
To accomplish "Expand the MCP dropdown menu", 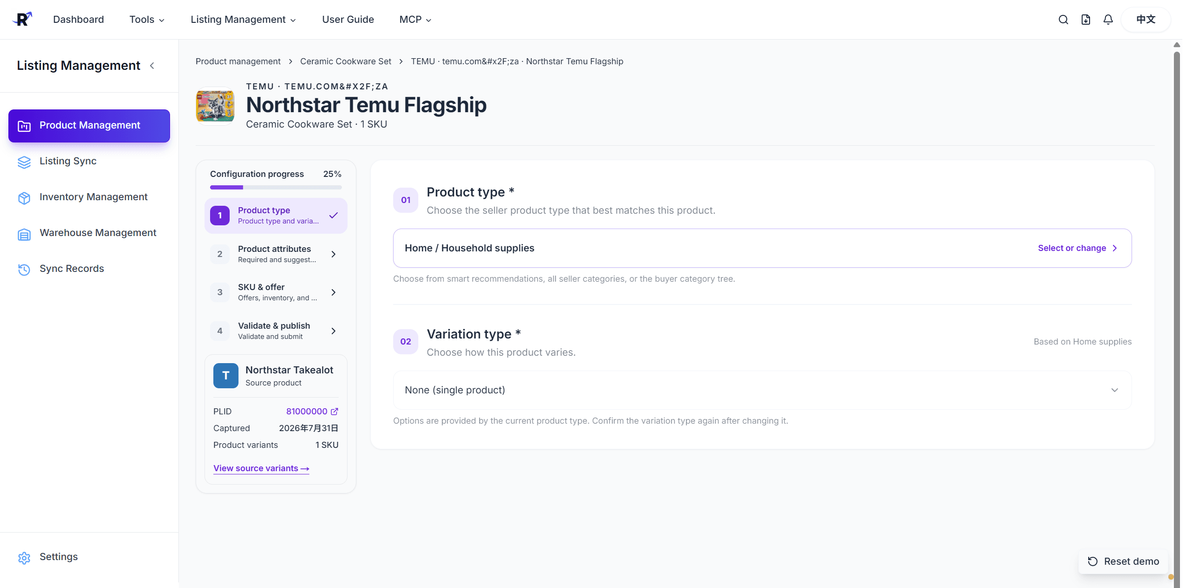I will [x=415, y=20].
